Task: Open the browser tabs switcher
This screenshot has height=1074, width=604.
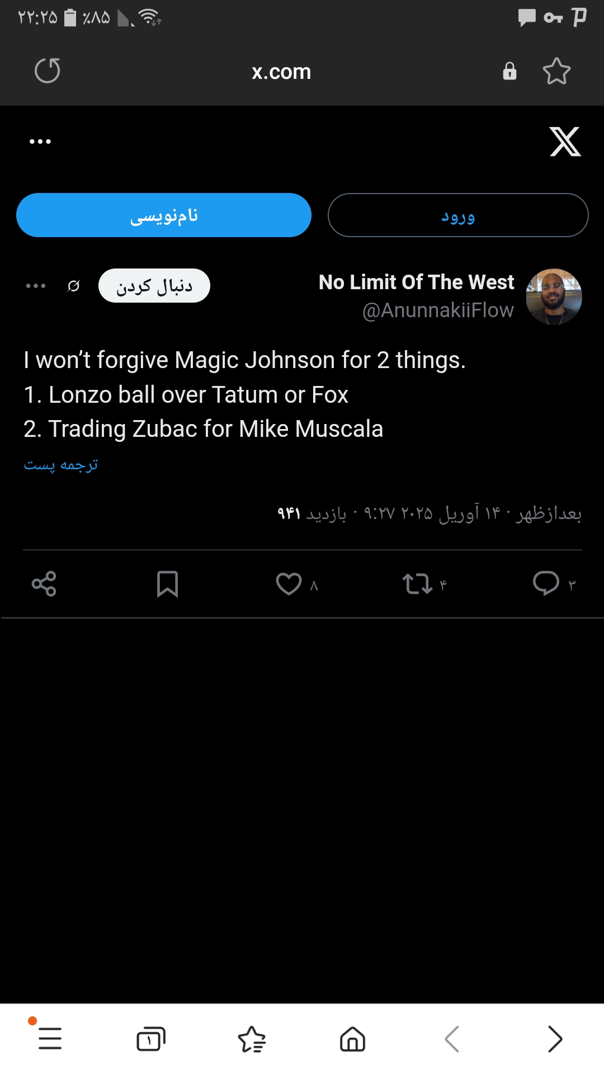Action: coord(151,1039)
